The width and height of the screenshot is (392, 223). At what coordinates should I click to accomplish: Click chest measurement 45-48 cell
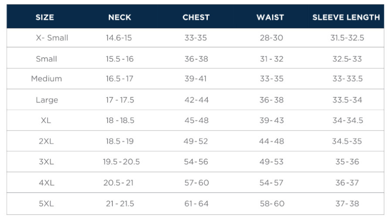[196, 120]
